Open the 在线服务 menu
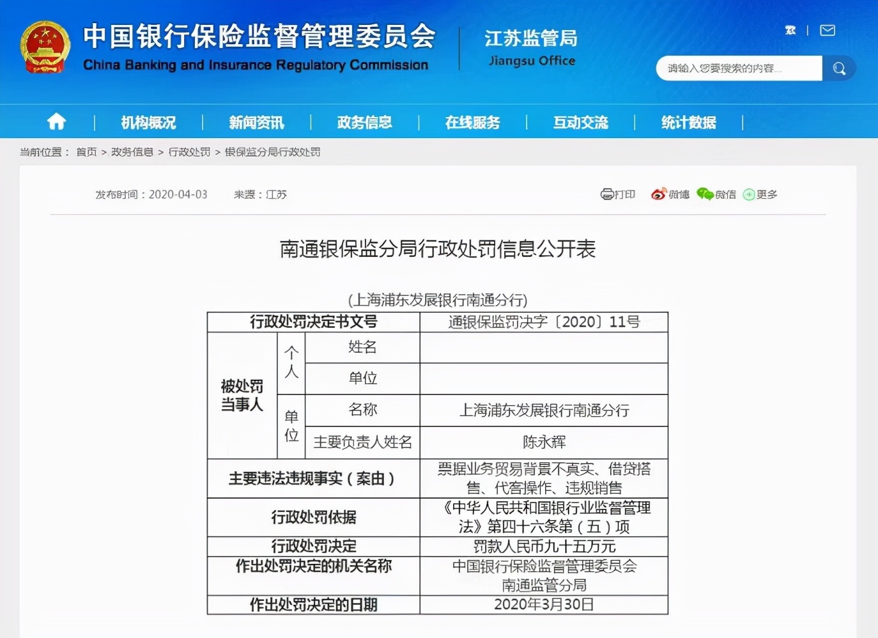The width and height of the screenshot is (878, 638). (x=472, y=122)
